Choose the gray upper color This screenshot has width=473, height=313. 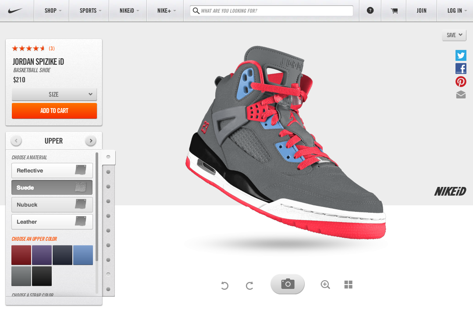[21, 276]
